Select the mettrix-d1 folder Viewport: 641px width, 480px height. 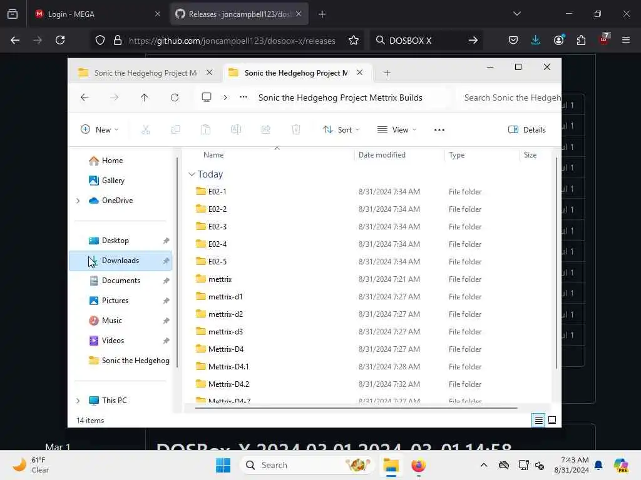[x=225, y=297]
